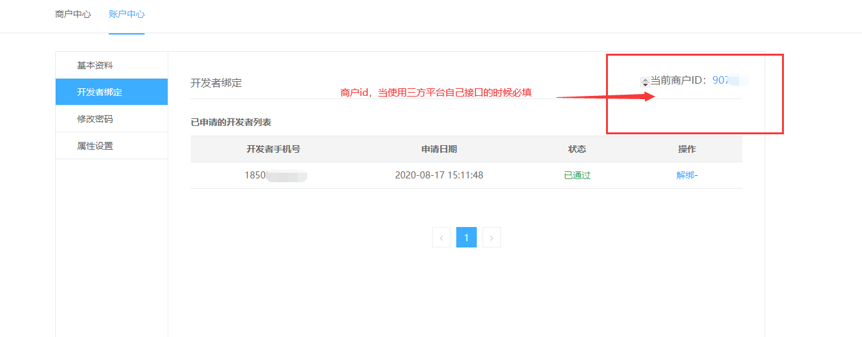The width and height of the screenshot is (862, 337).
Task: Click the 解绑 link in the table row
Action: tap(686, 175)
